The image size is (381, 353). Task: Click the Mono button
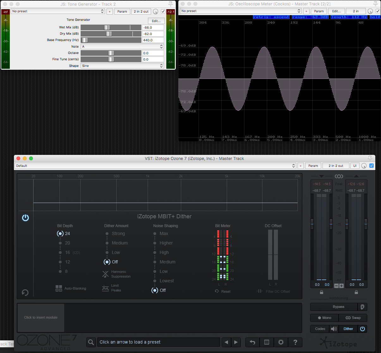coord(324,318)
